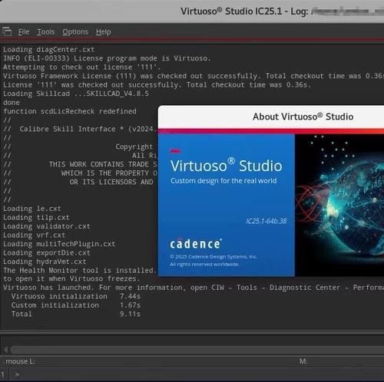The image size is (384, 382).
Task: Click the lone 'done' log line
Action: [12, 103]
